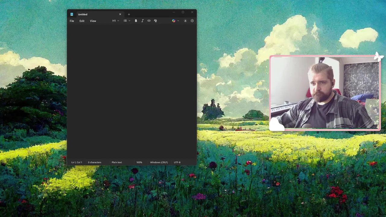Click the Notepad app icon in title bar

pos(72,14)
